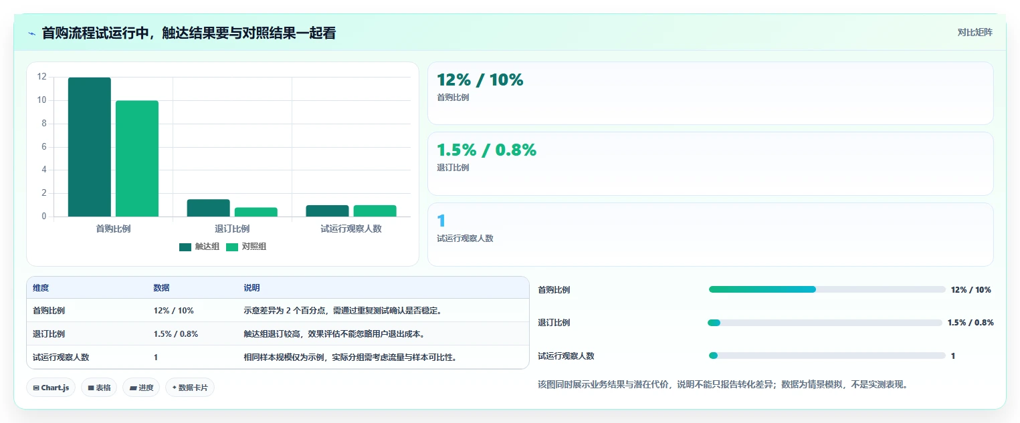The height and width of the screenshot is (423, 1020).
Task: Select the 12% / 10% 首购比例 card
Action: coord(710,93)
